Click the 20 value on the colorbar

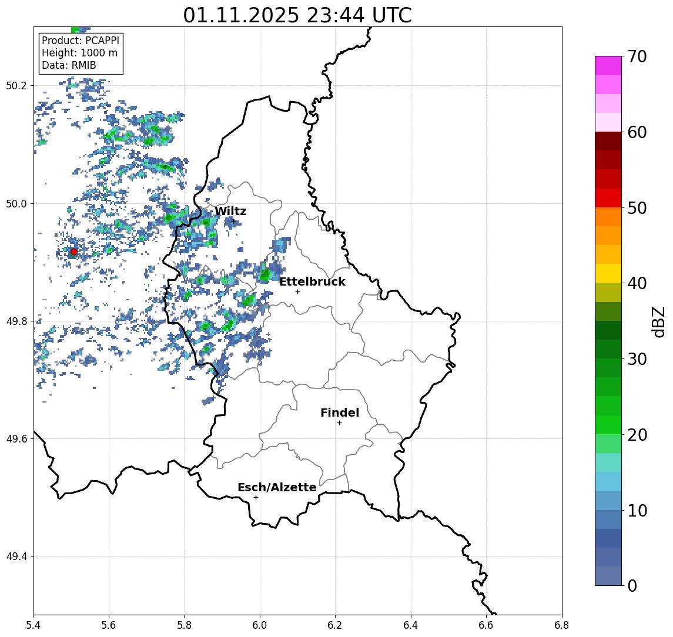tap(637, 435)
